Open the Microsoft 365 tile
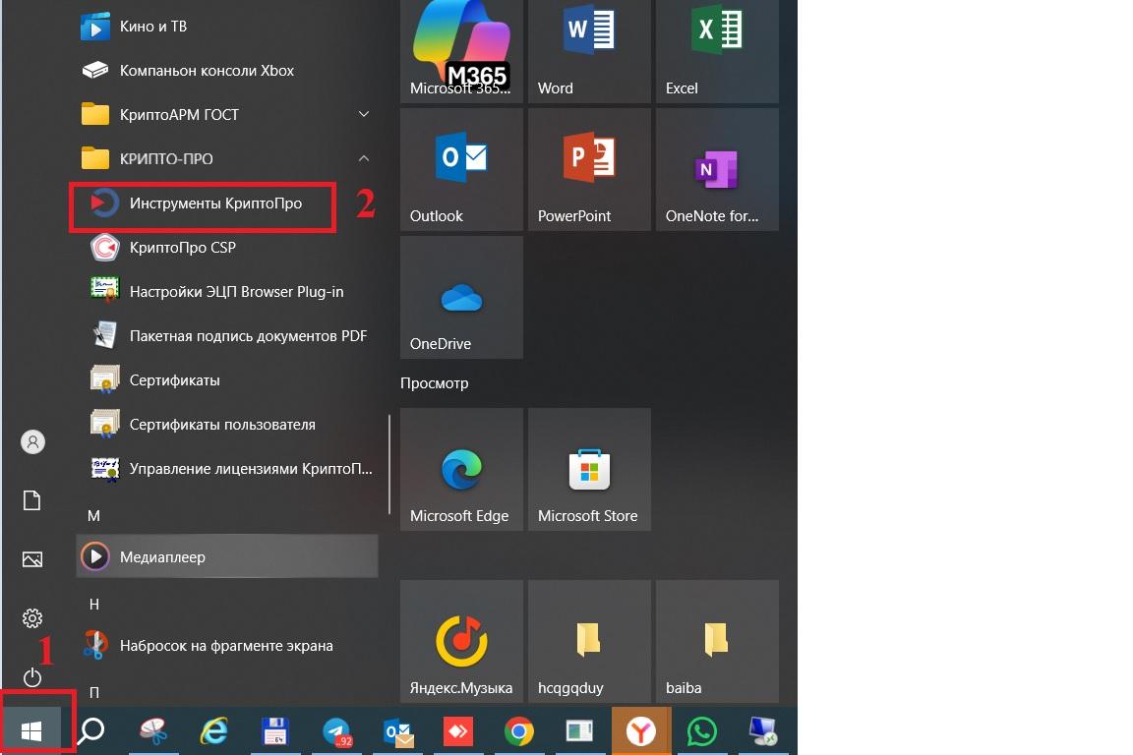Viewport: 1133px width, 755px height. click(461, 50)
